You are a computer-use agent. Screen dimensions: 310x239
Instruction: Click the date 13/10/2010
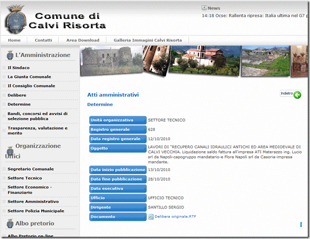(159, 170)
